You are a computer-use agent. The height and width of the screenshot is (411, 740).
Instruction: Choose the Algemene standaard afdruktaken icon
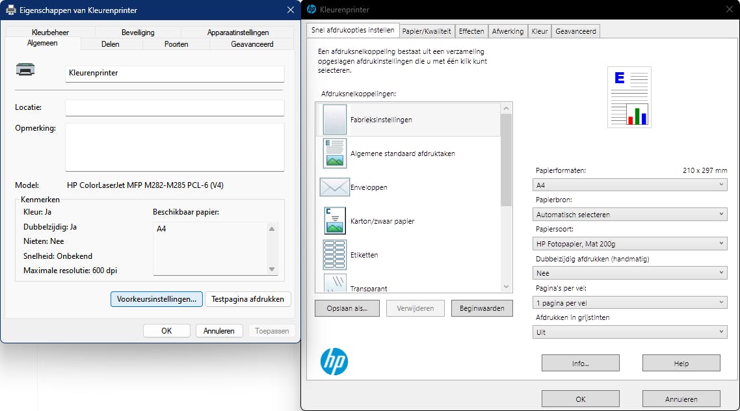click(335, 153)
